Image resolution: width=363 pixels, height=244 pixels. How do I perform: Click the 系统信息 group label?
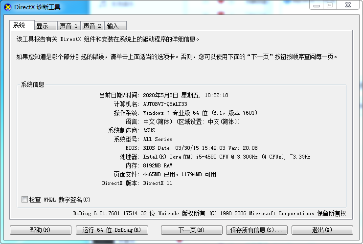point(33,84)
